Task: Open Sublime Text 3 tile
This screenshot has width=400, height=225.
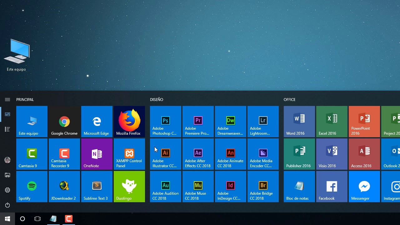Action: 97,187
